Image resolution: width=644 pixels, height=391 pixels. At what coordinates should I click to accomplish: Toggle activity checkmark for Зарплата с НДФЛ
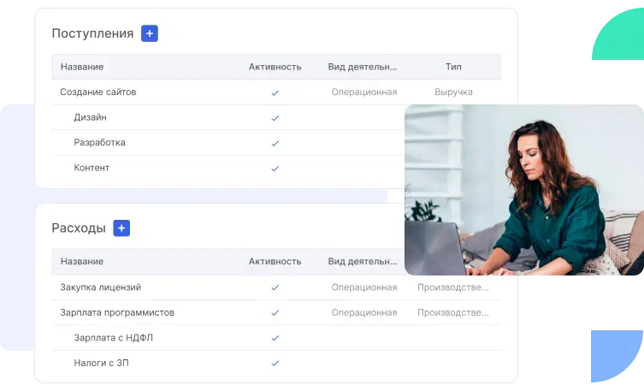click(275, 338)
